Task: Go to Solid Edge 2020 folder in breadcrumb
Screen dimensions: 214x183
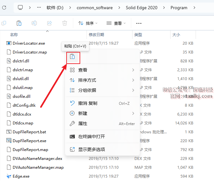Action: pos(141,8)
